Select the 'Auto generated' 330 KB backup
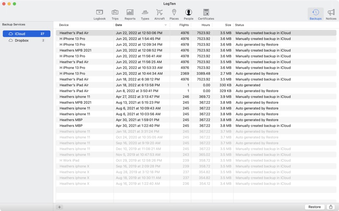 click(x=196, y=85)
